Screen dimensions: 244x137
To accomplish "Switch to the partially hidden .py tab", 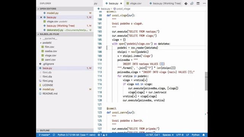I will point(96,3).
